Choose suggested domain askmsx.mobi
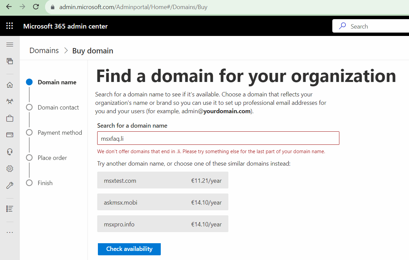This screenshot has width=409, height=260. tap(163, 202)
